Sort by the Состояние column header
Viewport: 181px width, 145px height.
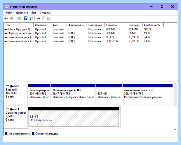tap(96, 25)
